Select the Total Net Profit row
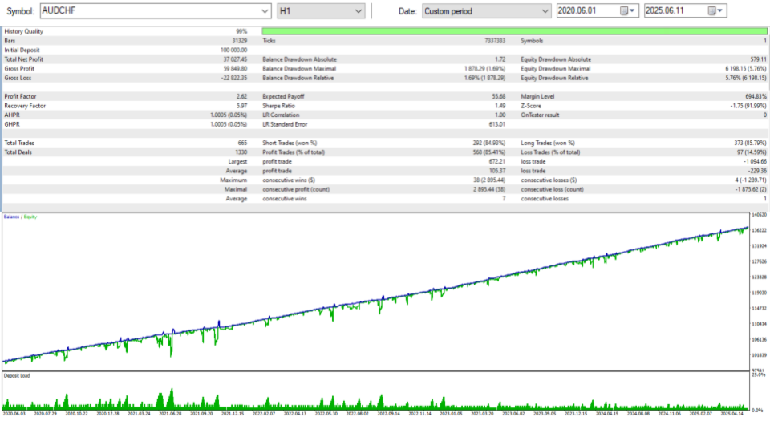 tap(126, 59)
